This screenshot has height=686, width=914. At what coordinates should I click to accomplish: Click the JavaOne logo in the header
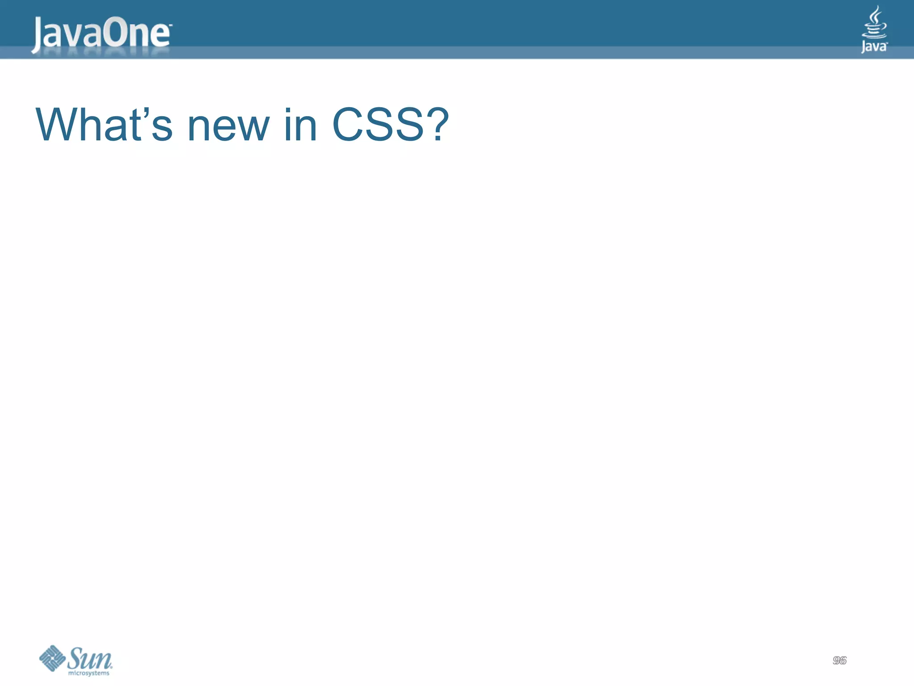coord(101,35)
